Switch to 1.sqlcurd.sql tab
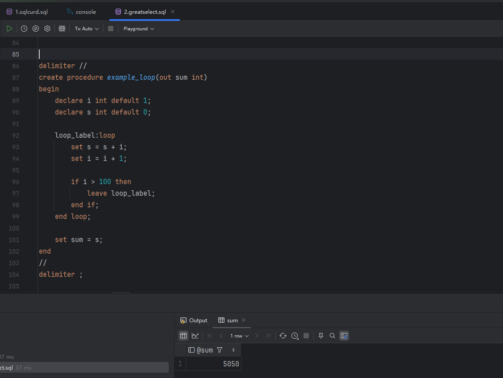 27,12
